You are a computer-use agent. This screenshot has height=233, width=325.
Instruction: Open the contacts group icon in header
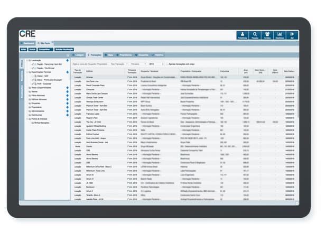[x=267, y=35]
